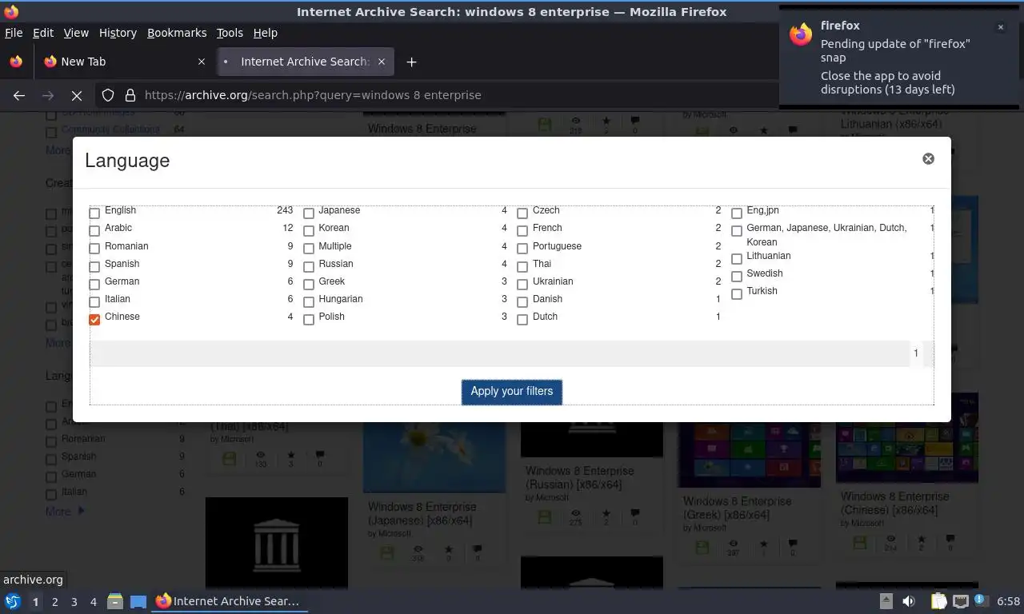The height and width of the screenshot is (614, 1024).
Task: Click the eject removable media tray icon
Action: click(x=886, y=601)
